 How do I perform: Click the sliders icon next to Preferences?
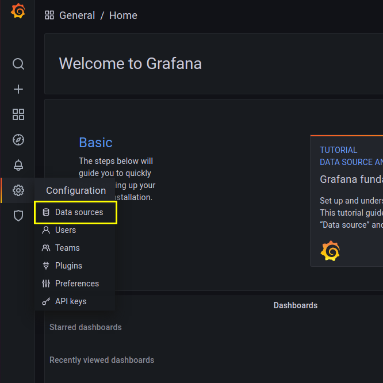pos(46,284)
